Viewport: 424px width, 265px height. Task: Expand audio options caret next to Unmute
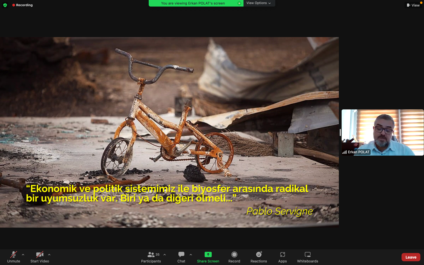pyautogui.click(x=23, y=255)
